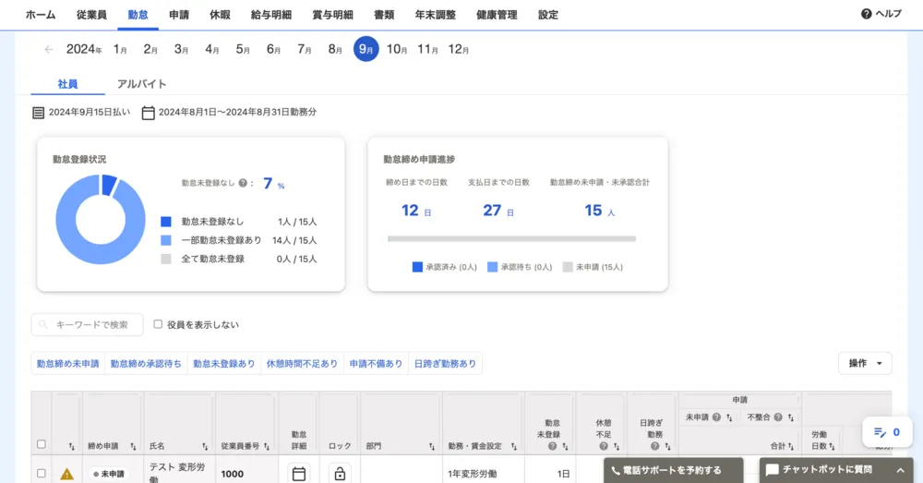923x483 pixels.
Task: Click the phone icon on 電話サポートを予約する
Action: (615, 471)
